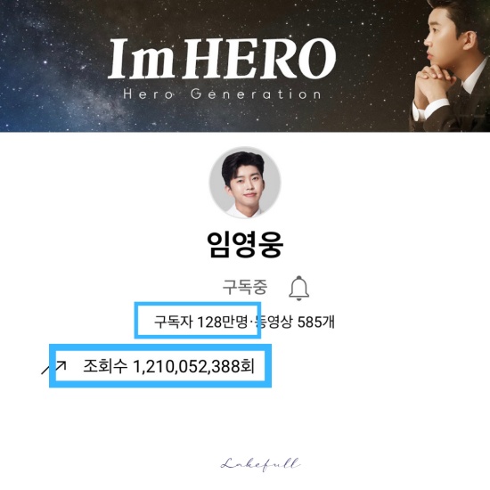
Task: Toggle the 구독중 subscription button
Action: click(245, 287)
